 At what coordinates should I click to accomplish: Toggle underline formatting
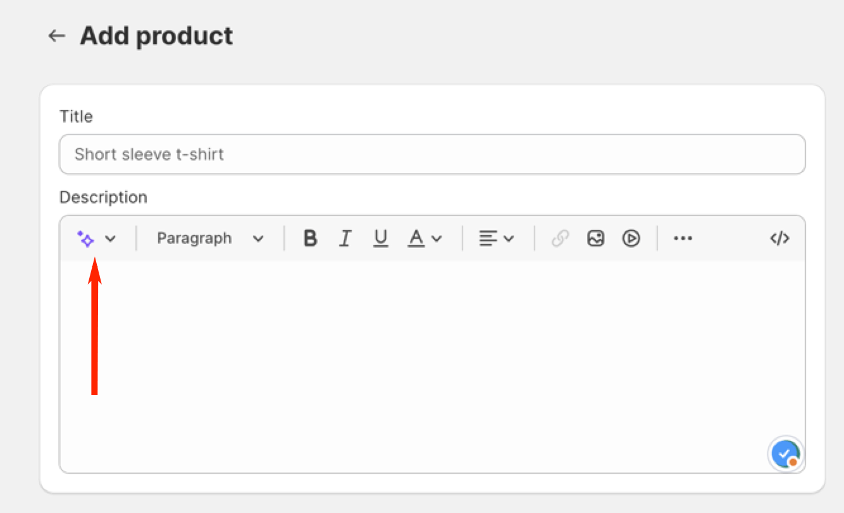(380, 239)
